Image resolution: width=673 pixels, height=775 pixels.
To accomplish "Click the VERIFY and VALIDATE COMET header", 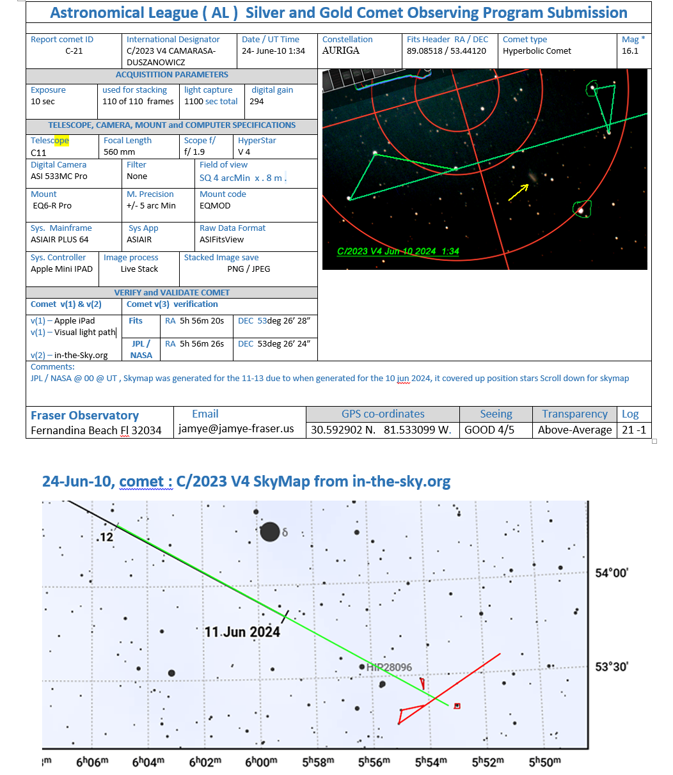I will coord(171,292).
